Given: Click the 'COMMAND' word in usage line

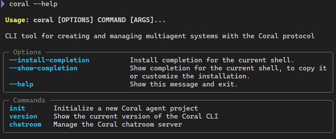Looking at the screenshot, I should point(112,20).
